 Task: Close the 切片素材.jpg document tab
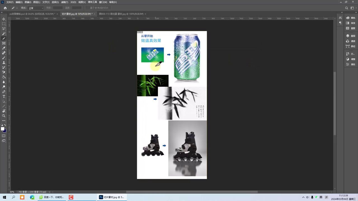click(x=95, y=14)
